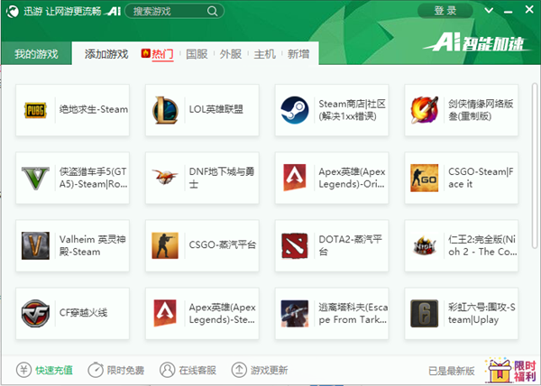541x386 pixels.
Task: Click the 登录 login button
Action: [445, 11]
